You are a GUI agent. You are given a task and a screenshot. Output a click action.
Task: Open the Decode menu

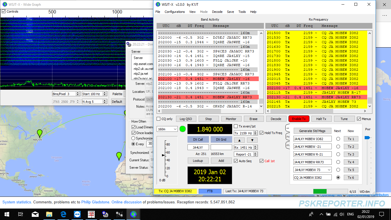(217, 12)
